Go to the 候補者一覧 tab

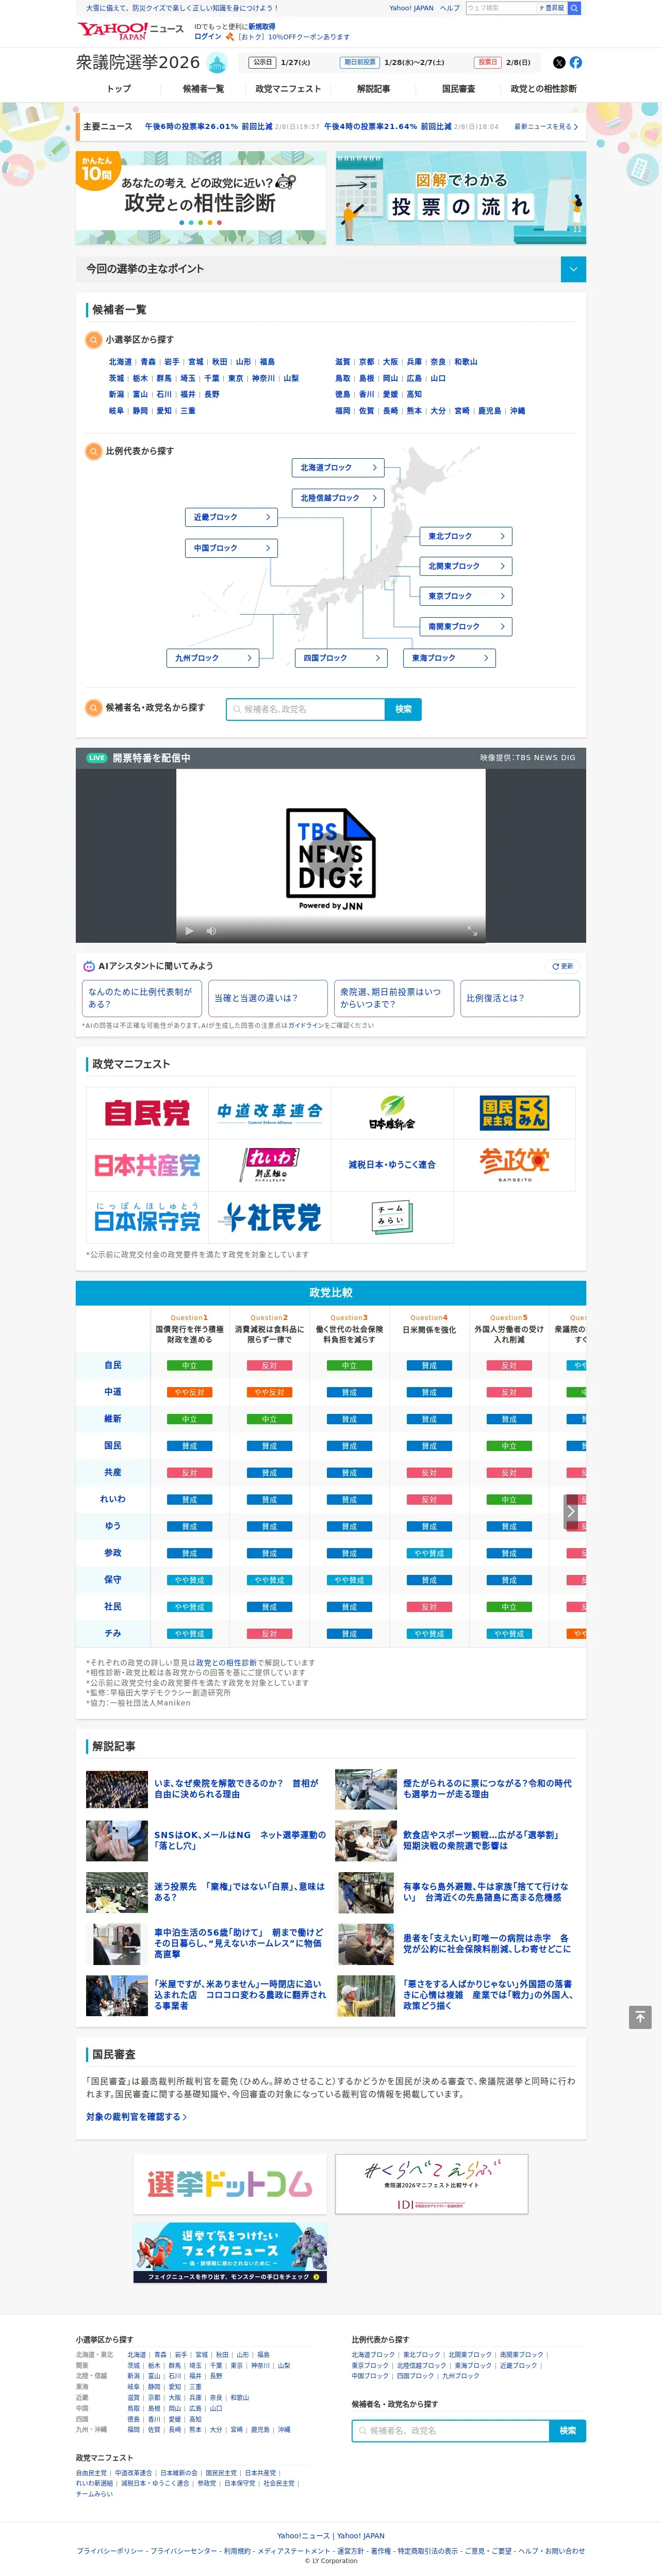(203, 89)
